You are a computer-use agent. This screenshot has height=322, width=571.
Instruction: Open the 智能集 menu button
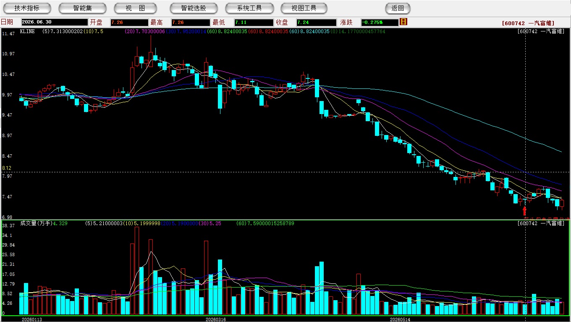pos(82,8)
